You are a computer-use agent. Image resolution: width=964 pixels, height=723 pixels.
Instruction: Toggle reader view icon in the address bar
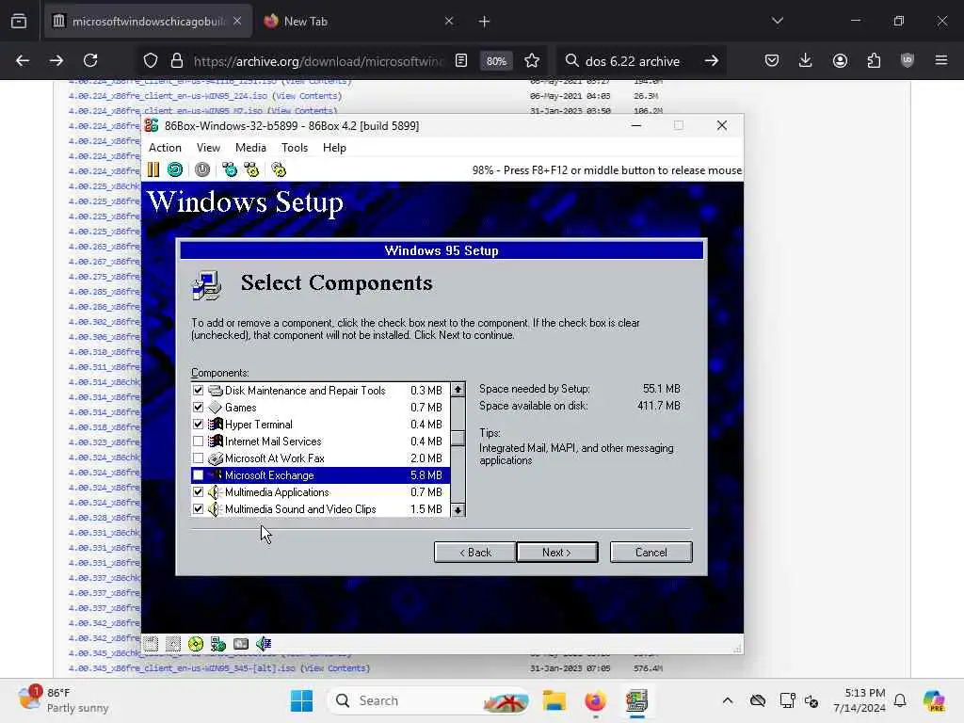[461, 60]
